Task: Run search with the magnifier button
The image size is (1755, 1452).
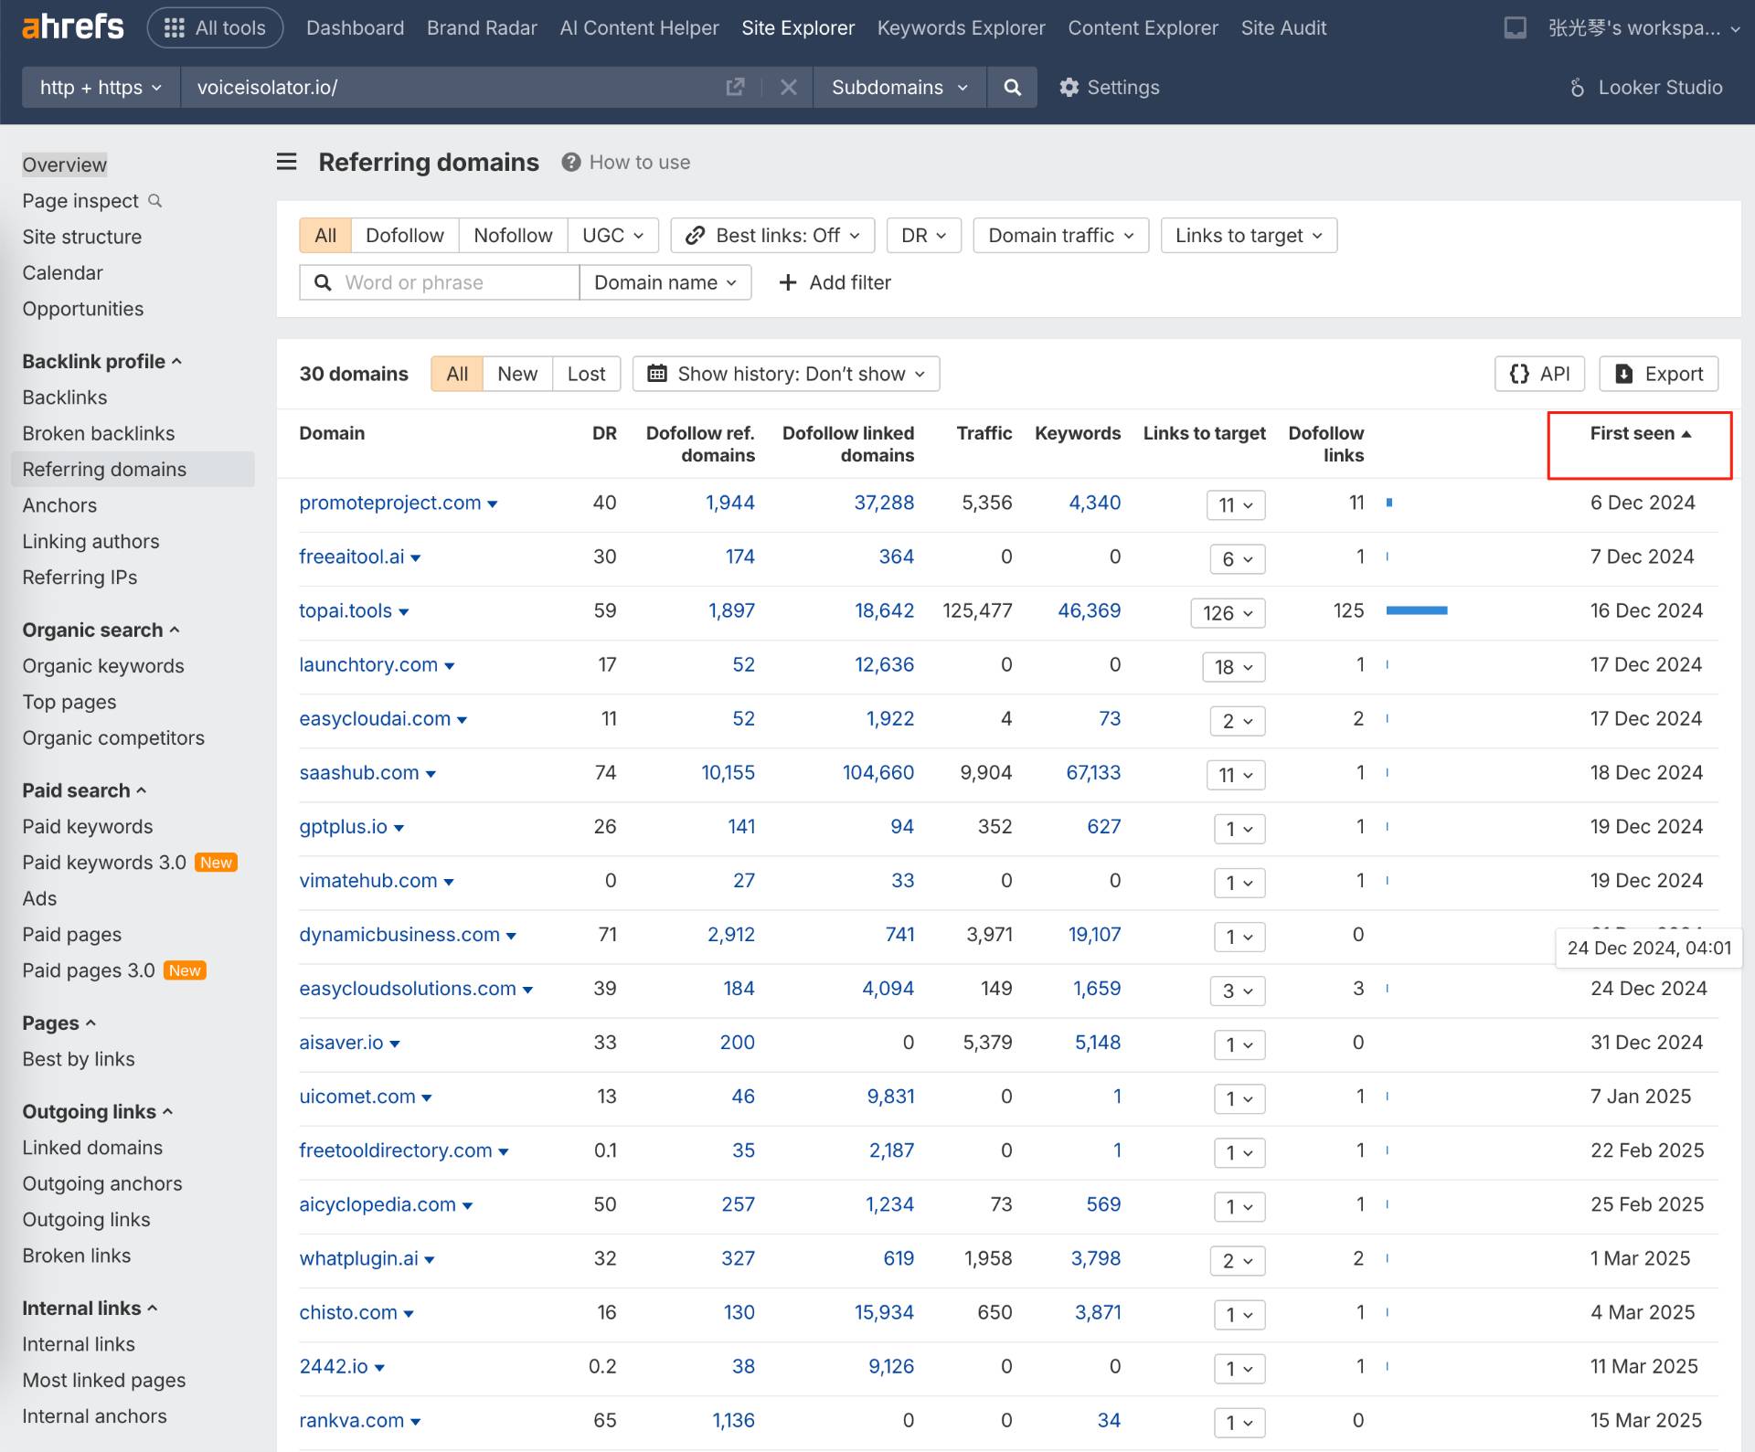Action: 1012,87
